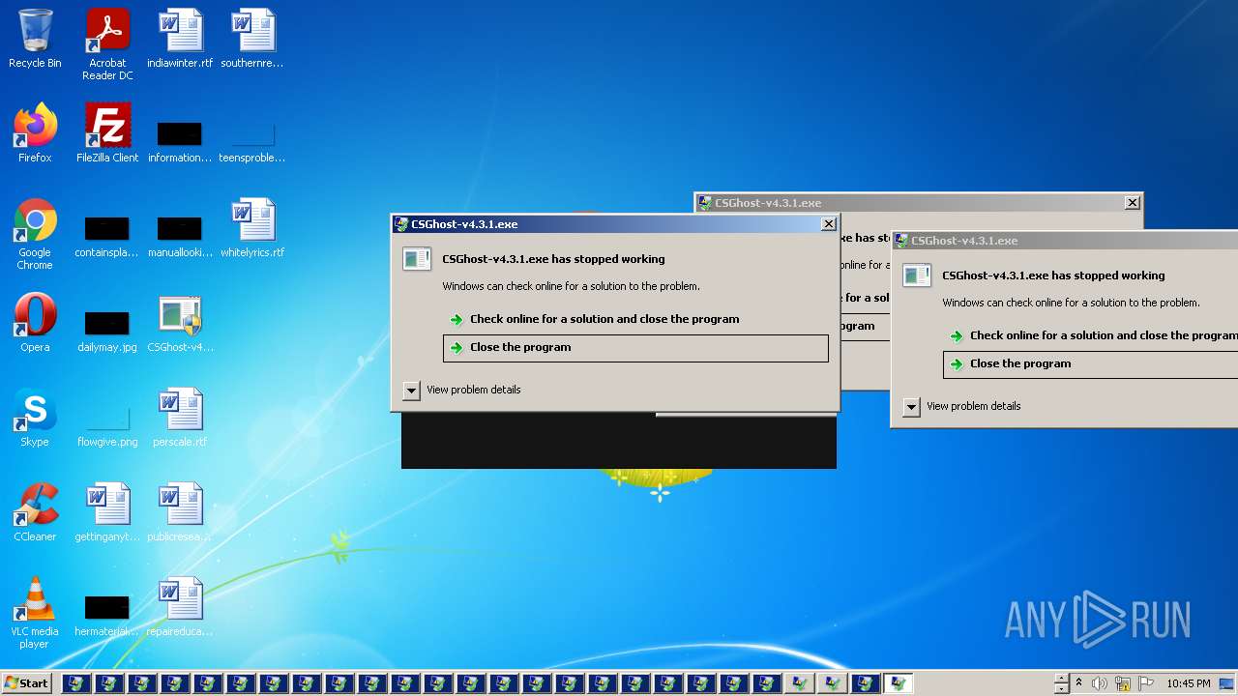Select the southernre... document icon
Image resolution: width=1238 pixels, height=696 pixels.
(x=252, y=39)
